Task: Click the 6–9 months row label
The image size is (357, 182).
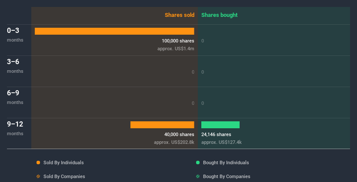Action: click(15, 97)
